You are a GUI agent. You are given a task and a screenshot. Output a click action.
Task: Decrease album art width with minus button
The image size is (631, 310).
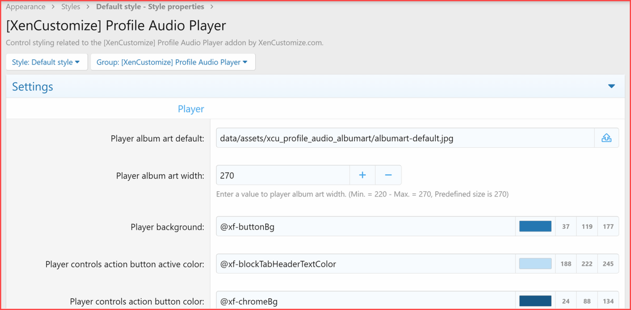click(x=389, y=175)
